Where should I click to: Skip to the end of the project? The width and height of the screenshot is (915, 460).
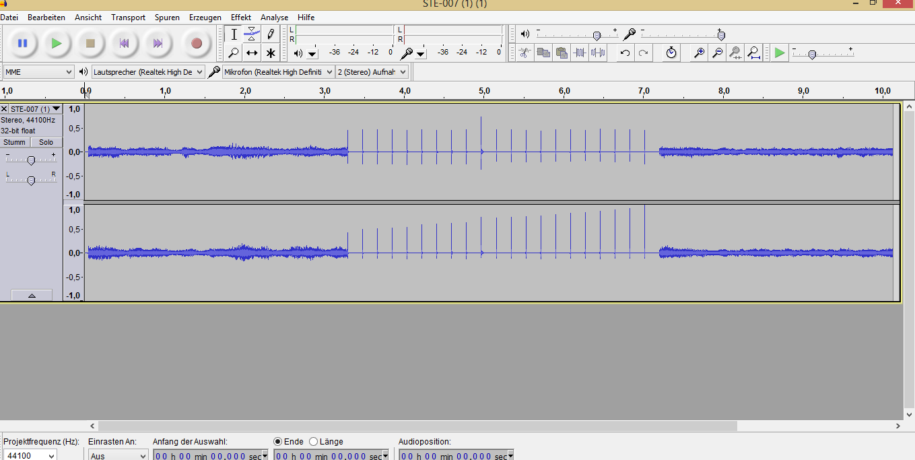158,43
